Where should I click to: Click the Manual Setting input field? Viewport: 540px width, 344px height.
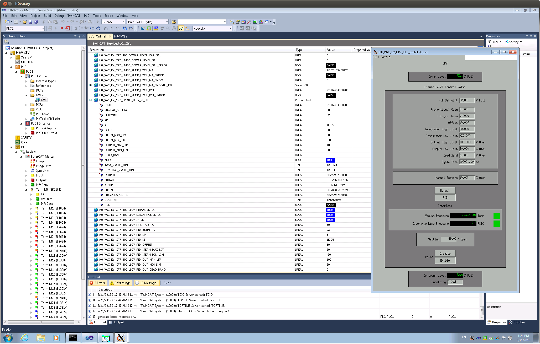pos(467,178)
